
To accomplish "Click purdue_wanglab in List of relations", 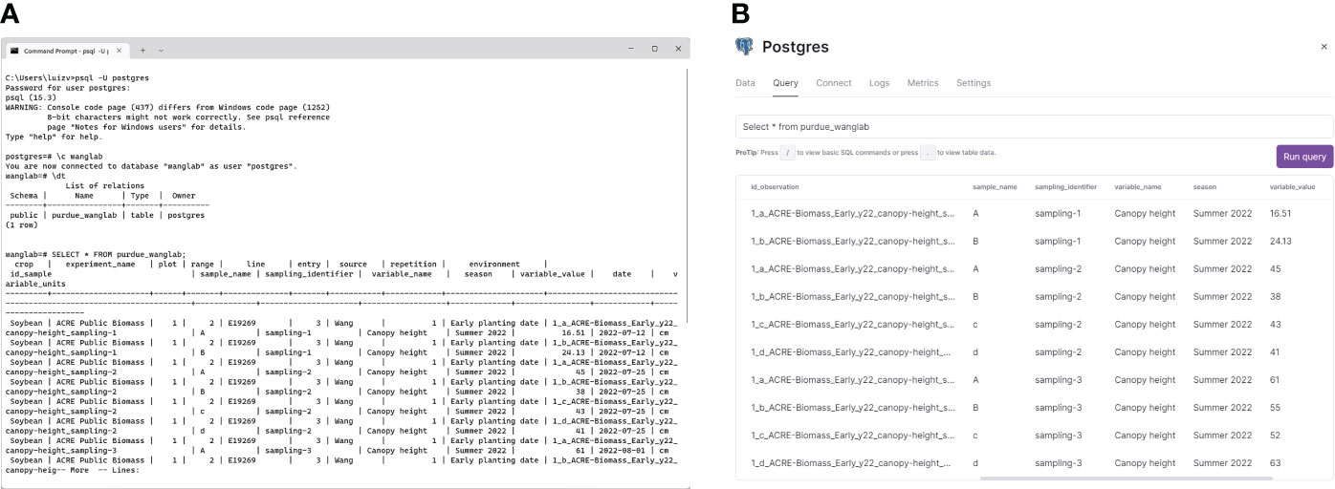I will (82, 216).
